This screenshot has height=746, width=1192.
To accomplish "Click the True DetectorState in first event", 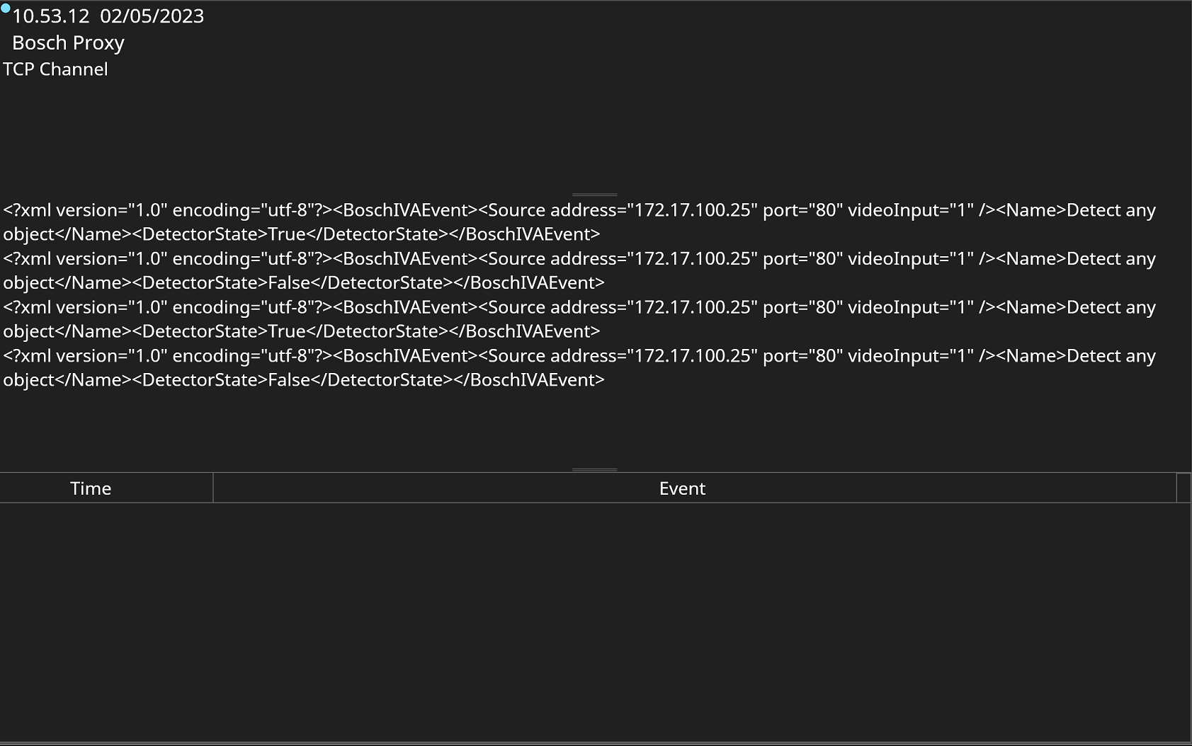I will pyautogui.click(x=287, y=234).
